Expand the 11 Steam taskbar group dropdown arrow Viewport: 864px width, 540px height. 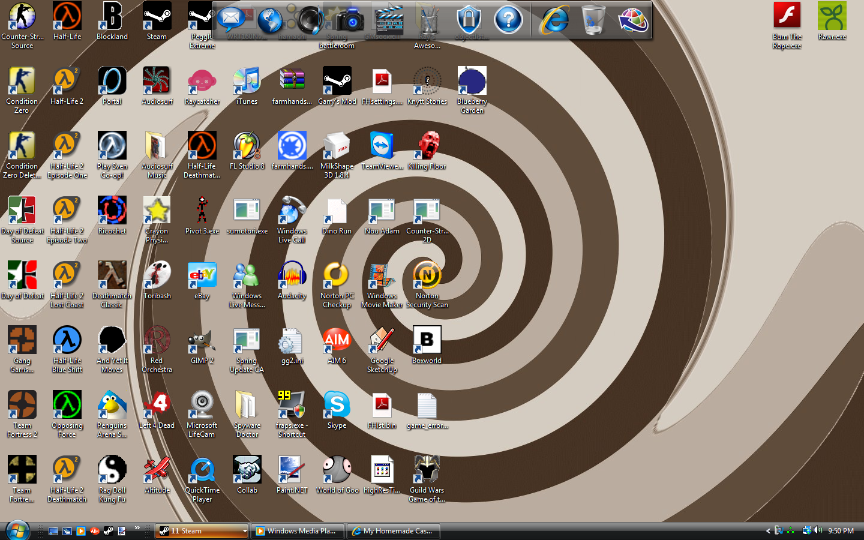244,531
